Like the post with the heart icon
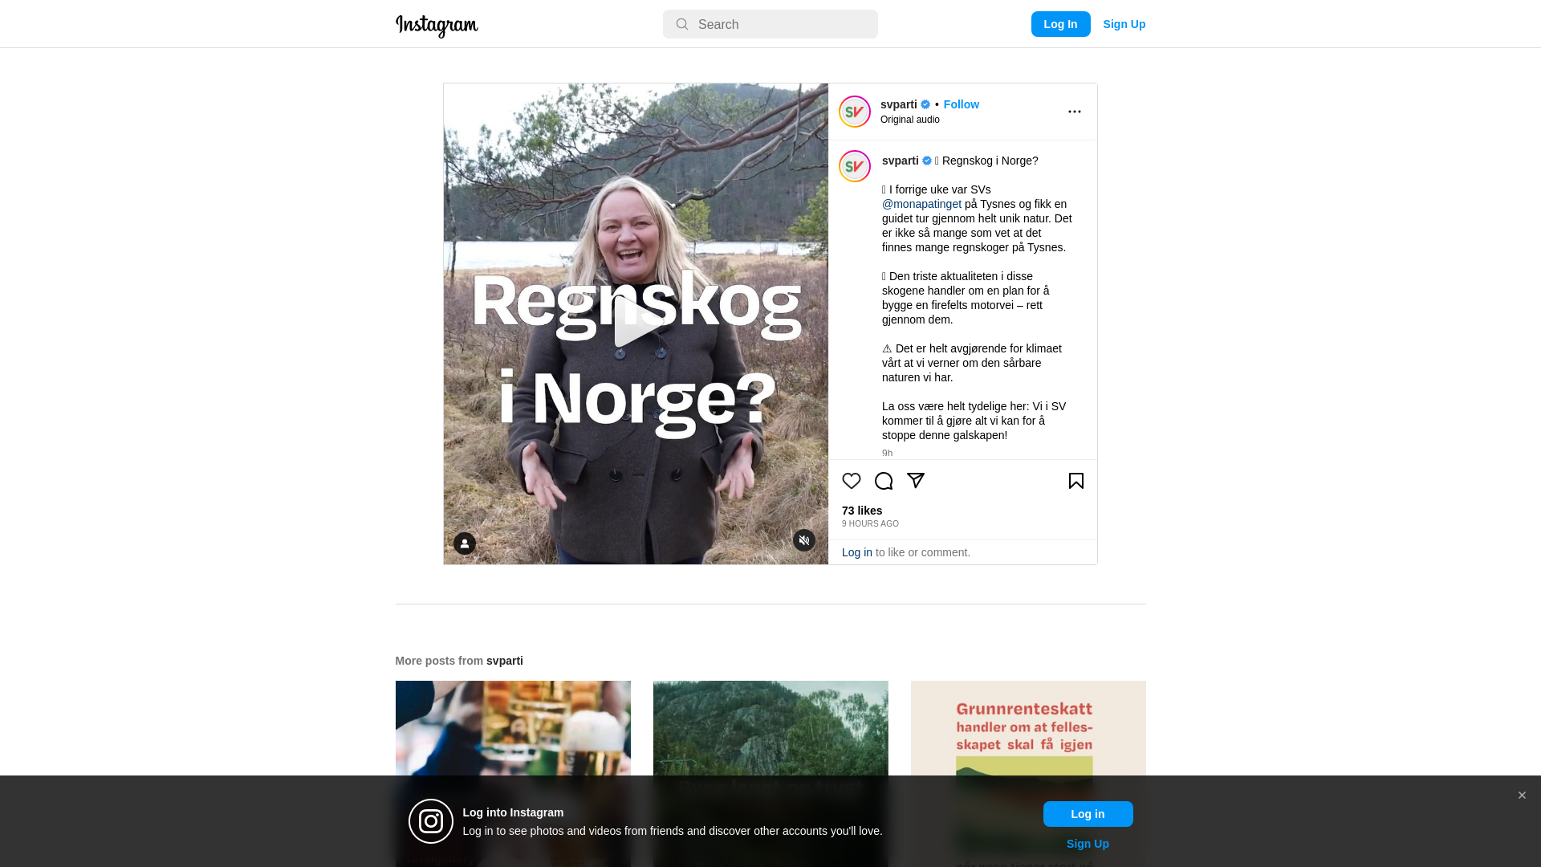The height and width of the screenshot is (867, 1541). [851, 481]
